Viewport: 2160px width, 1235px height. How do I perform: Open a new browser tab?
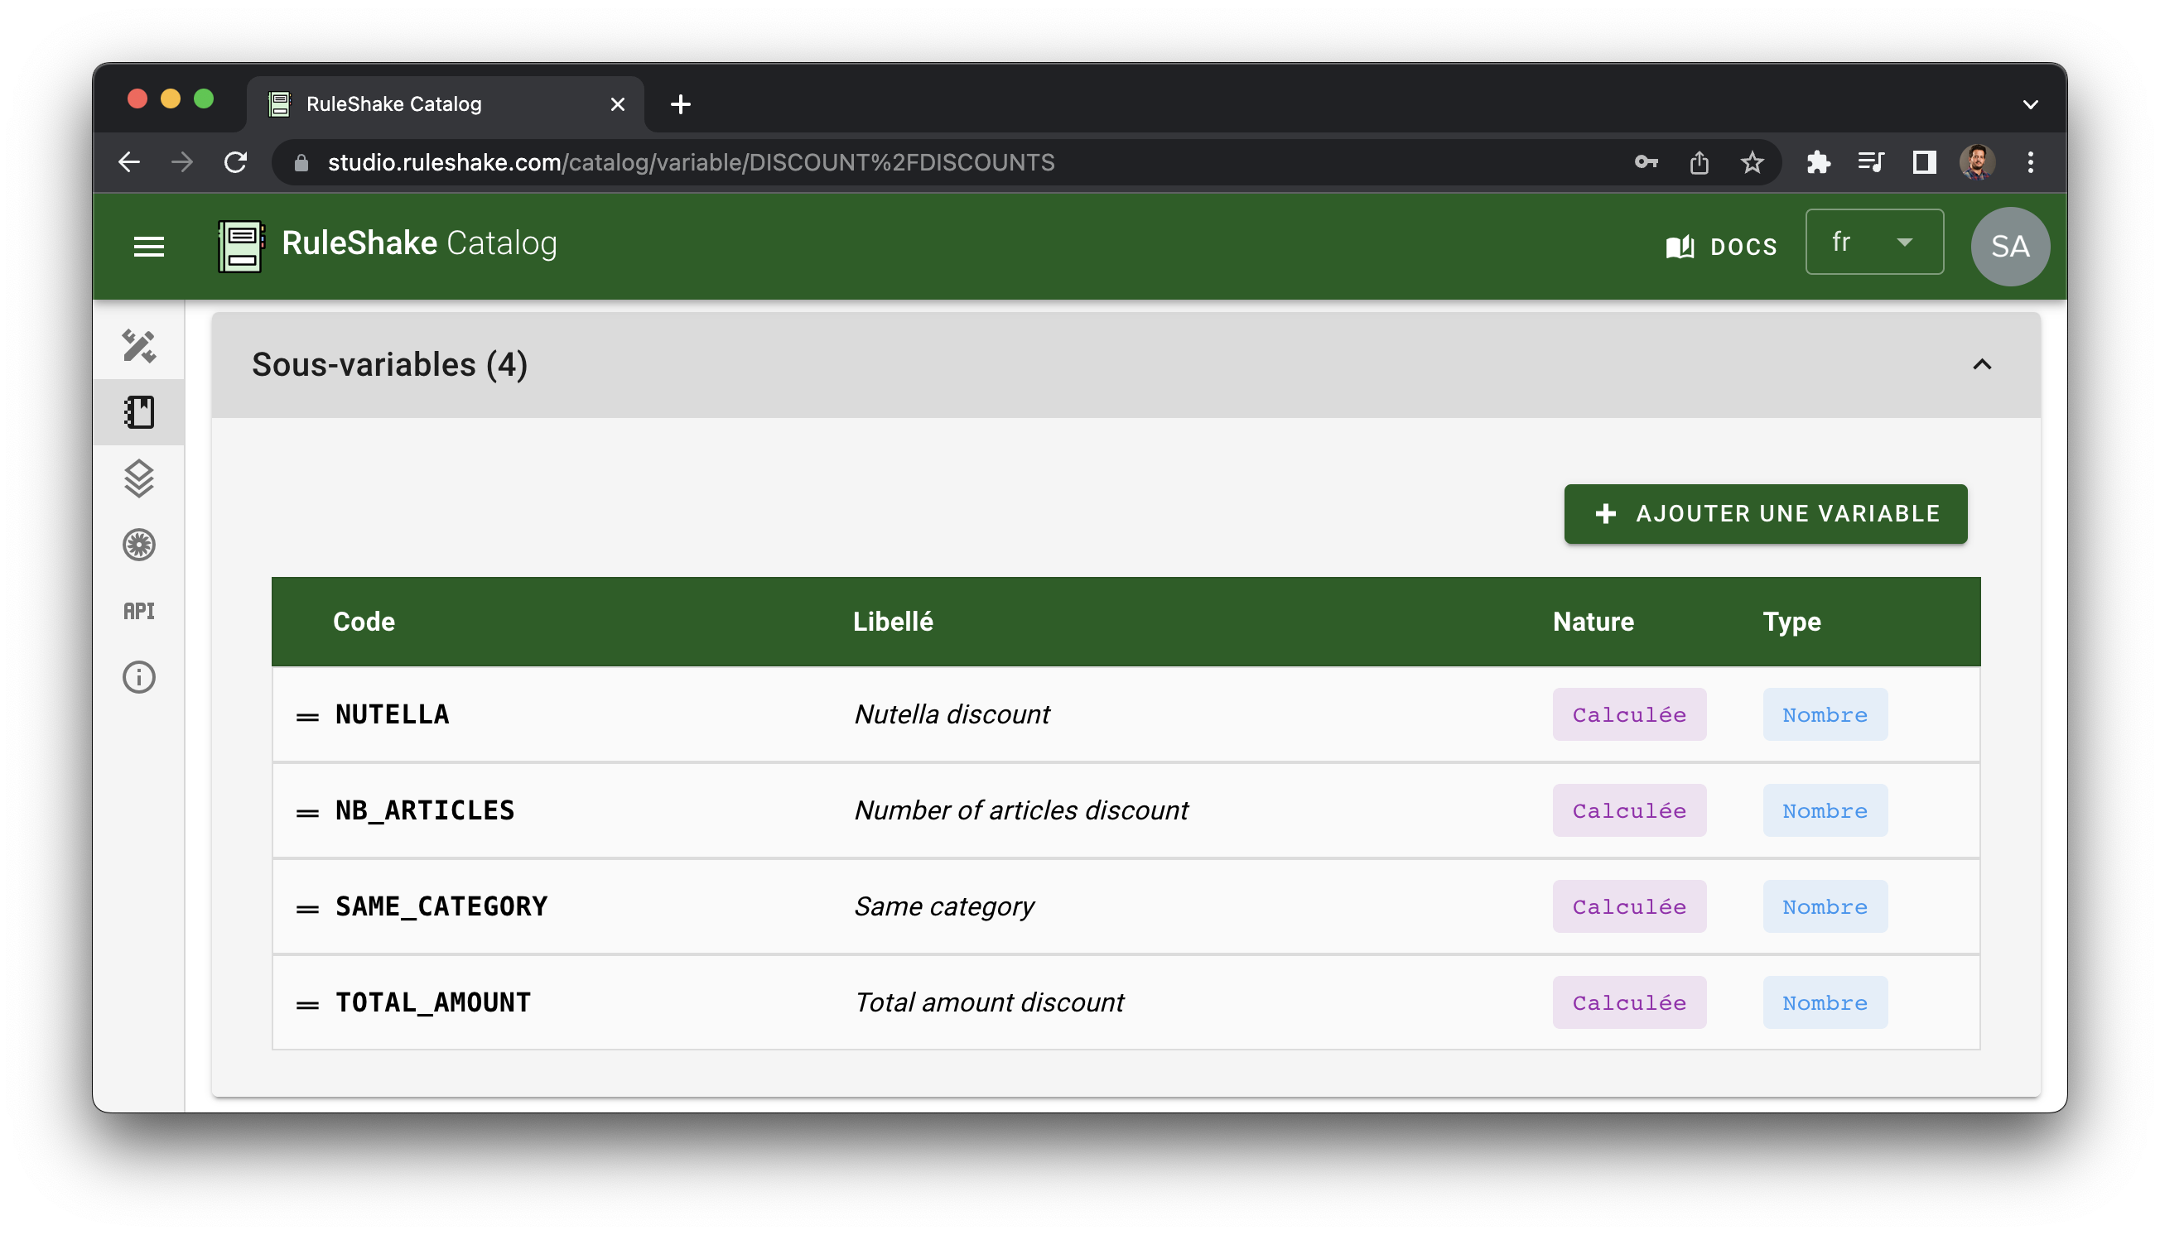[x=680, y=104]
